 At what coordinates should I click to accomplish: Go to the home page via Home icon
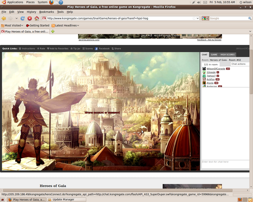coord(37,19)
